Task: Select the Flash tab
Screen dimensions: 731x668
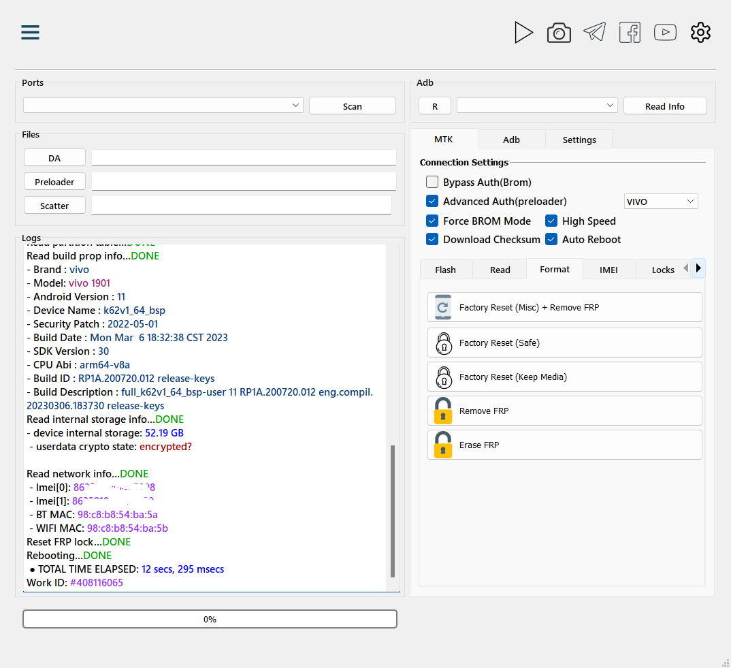Action: tap(446, 270)
